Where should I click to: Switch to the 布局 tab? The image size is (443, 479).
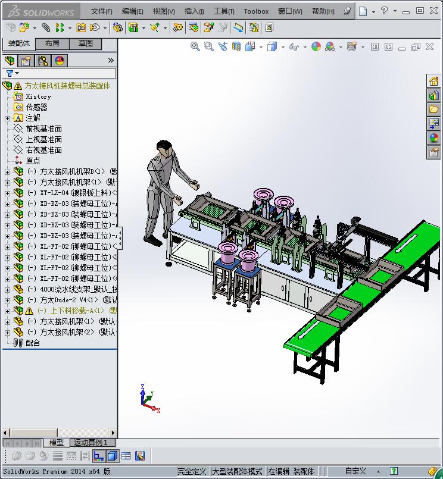52,43
